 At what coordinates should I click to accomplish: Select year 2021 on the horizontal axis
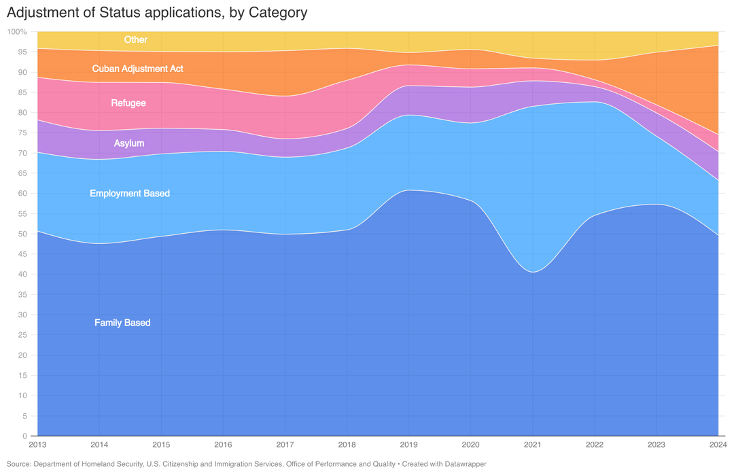click(x=532, y=445)
